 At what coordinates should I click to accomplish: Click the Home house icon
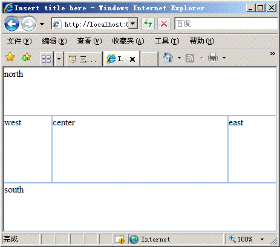coord(168,58)
